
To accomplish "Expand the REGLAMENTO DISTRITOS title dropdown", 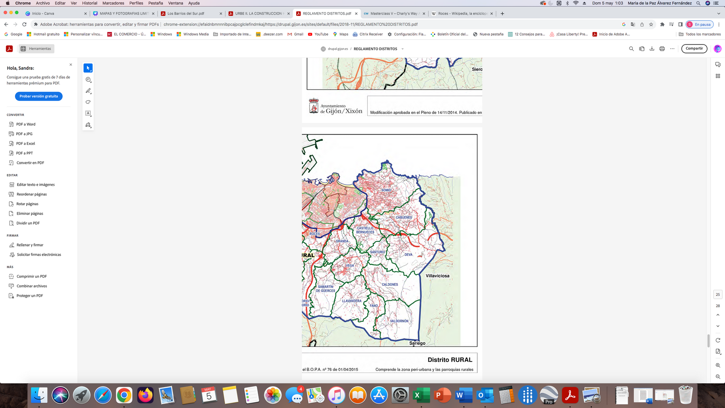I will [402, 49].
